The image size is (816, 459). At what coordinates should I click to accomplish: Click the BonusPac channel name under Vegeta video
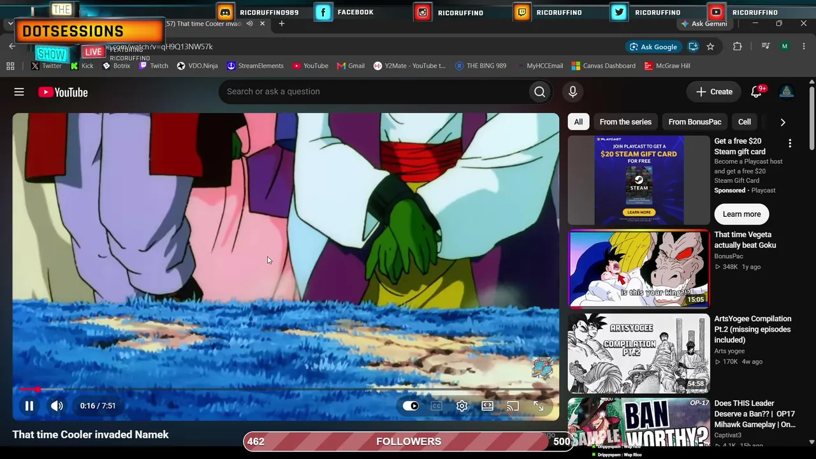point(729,256)
